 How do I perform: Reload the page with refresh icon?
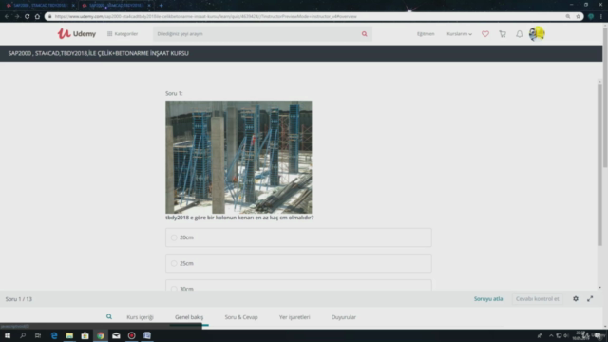point(28,17)
